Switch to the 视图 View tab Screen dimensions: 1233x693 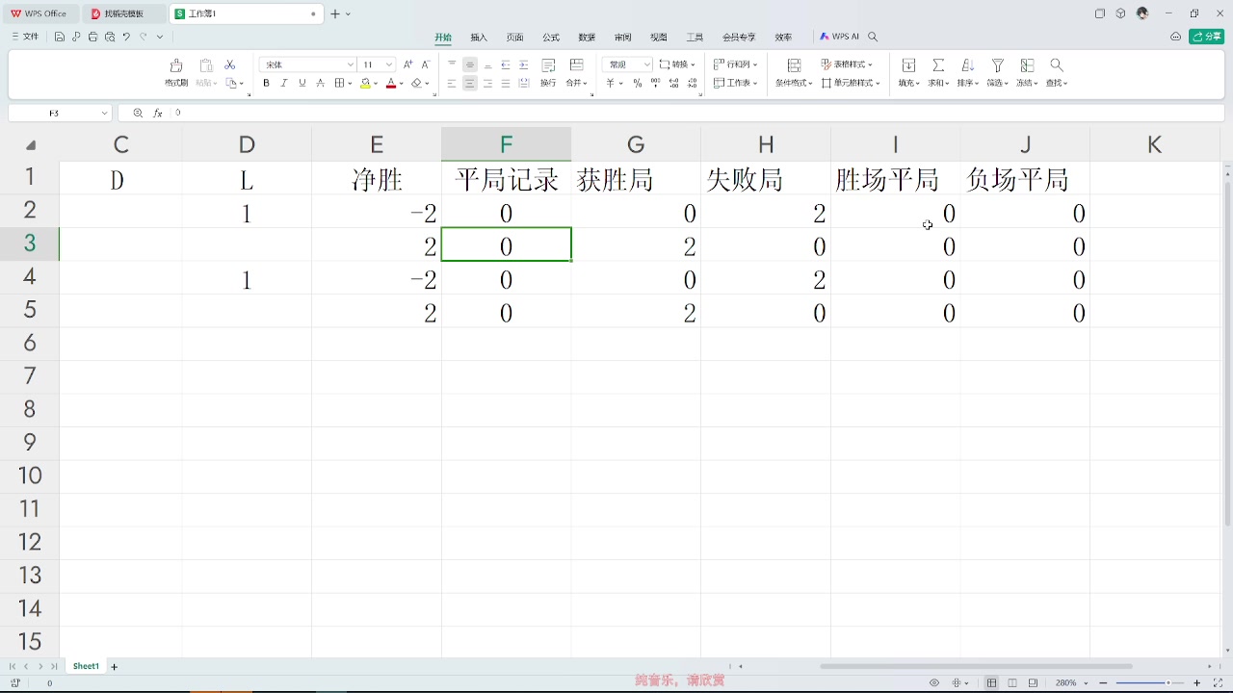659,38
